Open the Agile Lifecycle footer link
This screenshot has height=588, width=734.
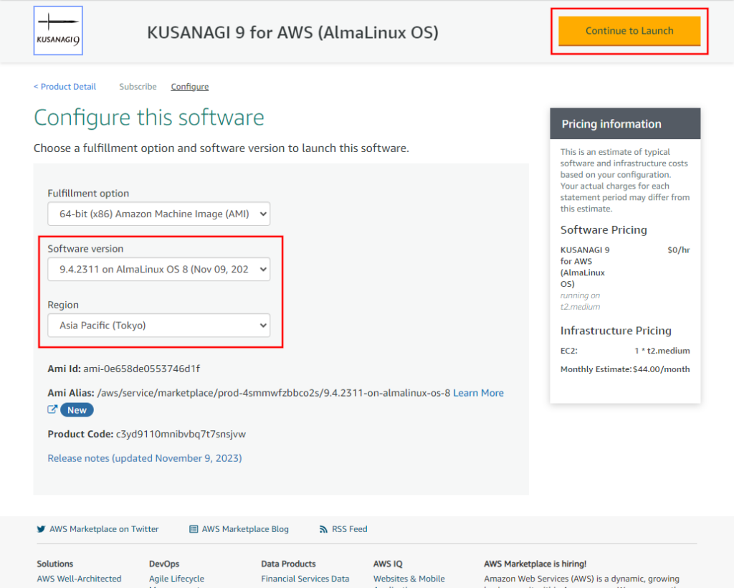click(x=176, y=579)
